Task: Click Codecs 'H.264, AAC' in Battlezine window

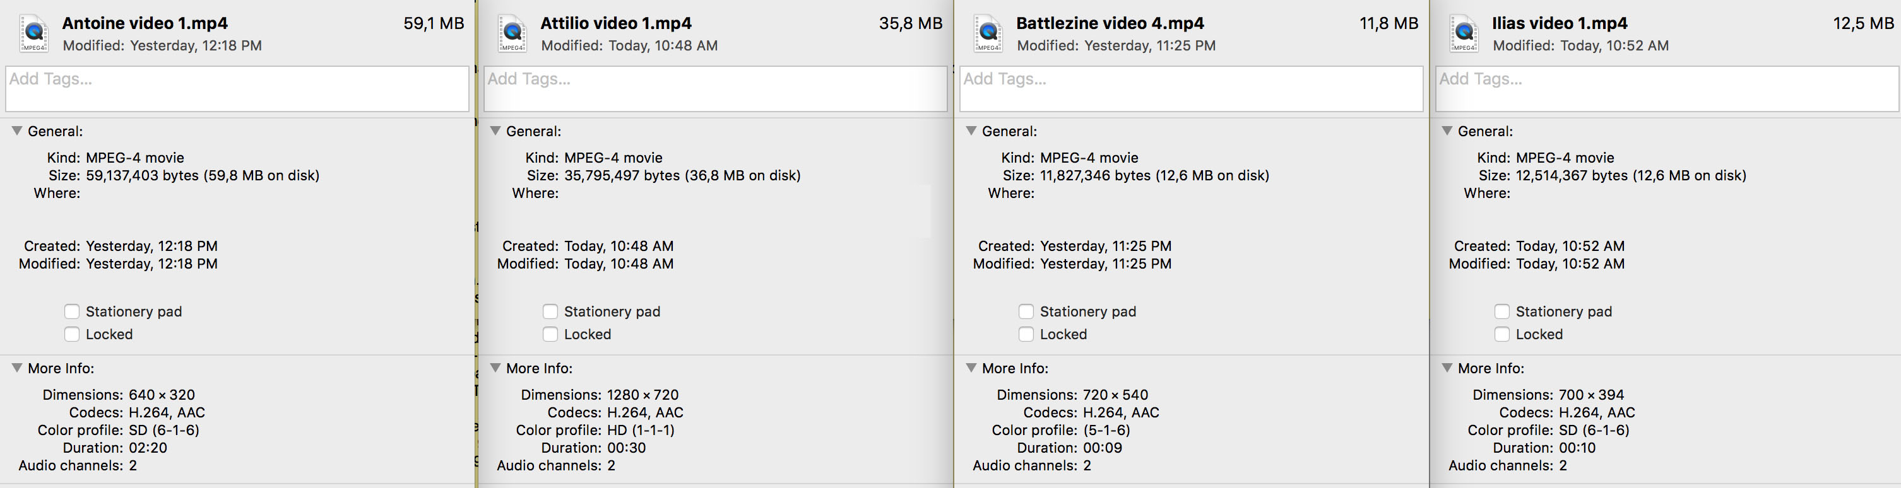Action: (1121, 413)
